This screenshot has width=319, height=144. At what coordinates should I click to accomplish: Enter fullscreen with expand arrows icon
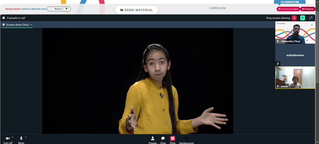click(311, 18)
